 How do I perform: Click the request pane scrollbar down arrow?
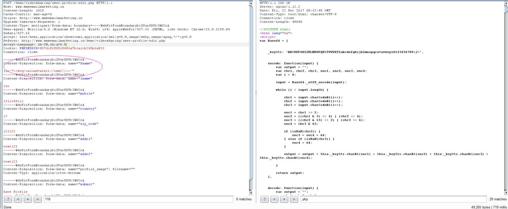[x=251, y=192]
